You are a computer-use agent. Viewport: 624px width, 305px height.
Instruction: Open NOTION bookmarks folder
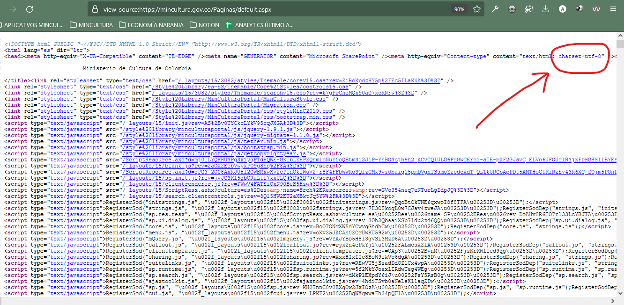pos(204,25)
